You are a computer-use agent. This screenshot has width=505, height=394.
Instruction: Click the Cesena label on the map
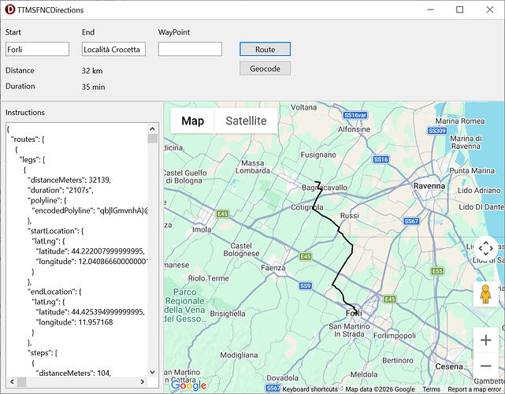[x=449, y=366]
